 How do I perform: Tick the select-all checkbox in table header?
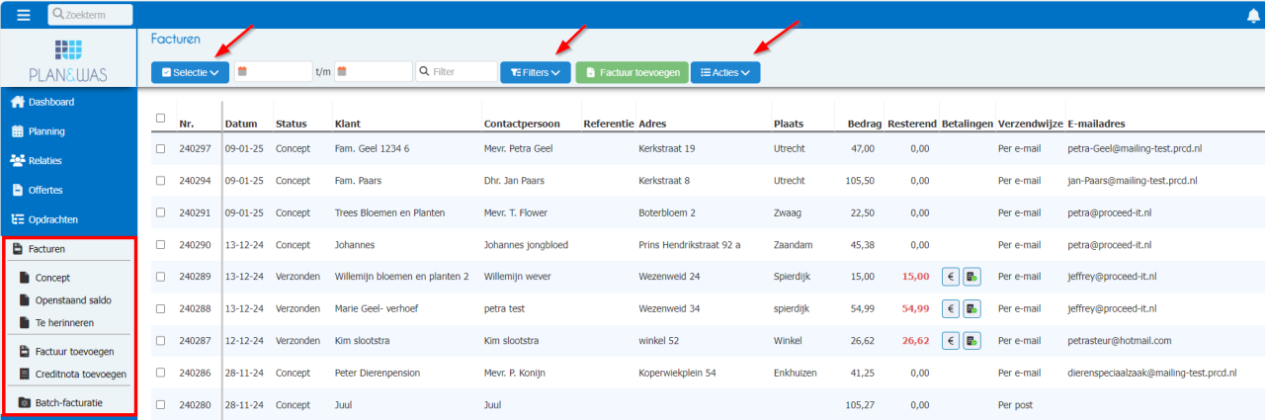point(161,118)
